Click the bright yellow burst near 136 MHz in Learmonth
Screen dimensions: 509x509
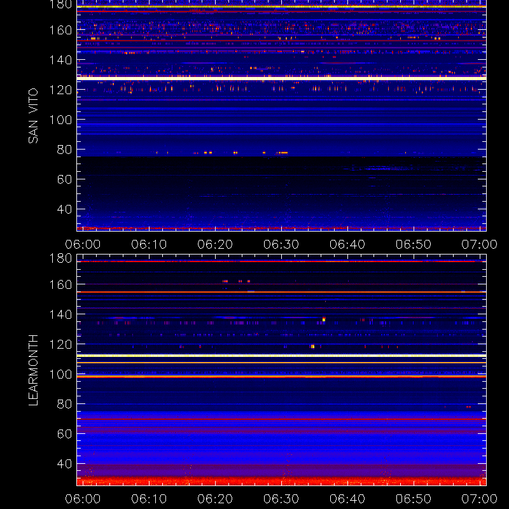[x=324, y=319]
